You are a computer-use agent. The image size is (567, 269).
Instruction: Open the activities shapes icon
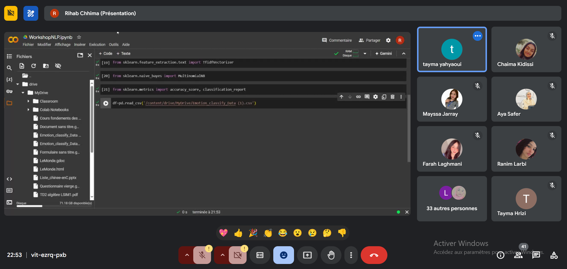554,255
